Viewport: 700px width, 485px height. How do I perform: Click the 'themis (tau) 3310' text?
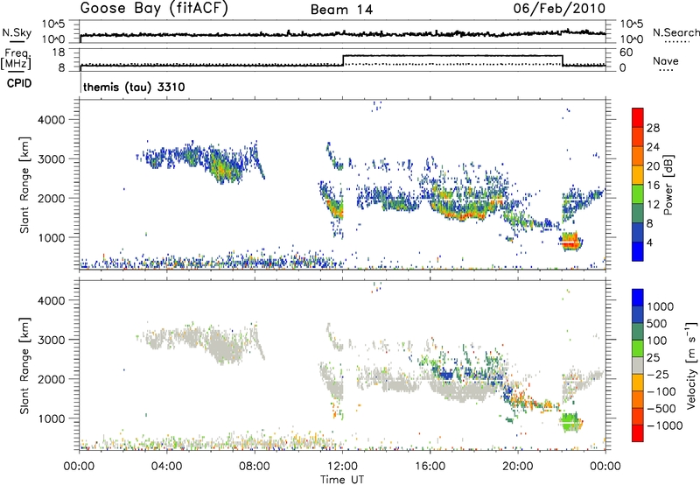pos(134,87)
